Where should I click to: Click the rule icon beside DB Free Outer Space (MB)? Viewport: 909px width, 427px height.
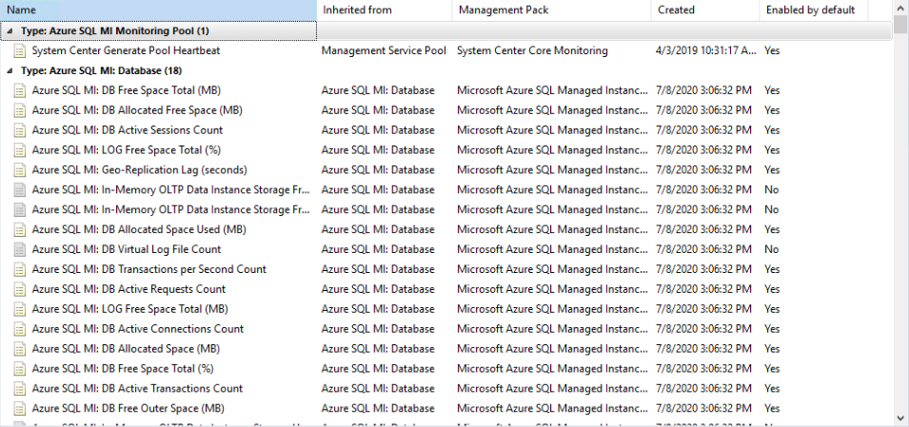pyautogui.click(x=20, y=409)
